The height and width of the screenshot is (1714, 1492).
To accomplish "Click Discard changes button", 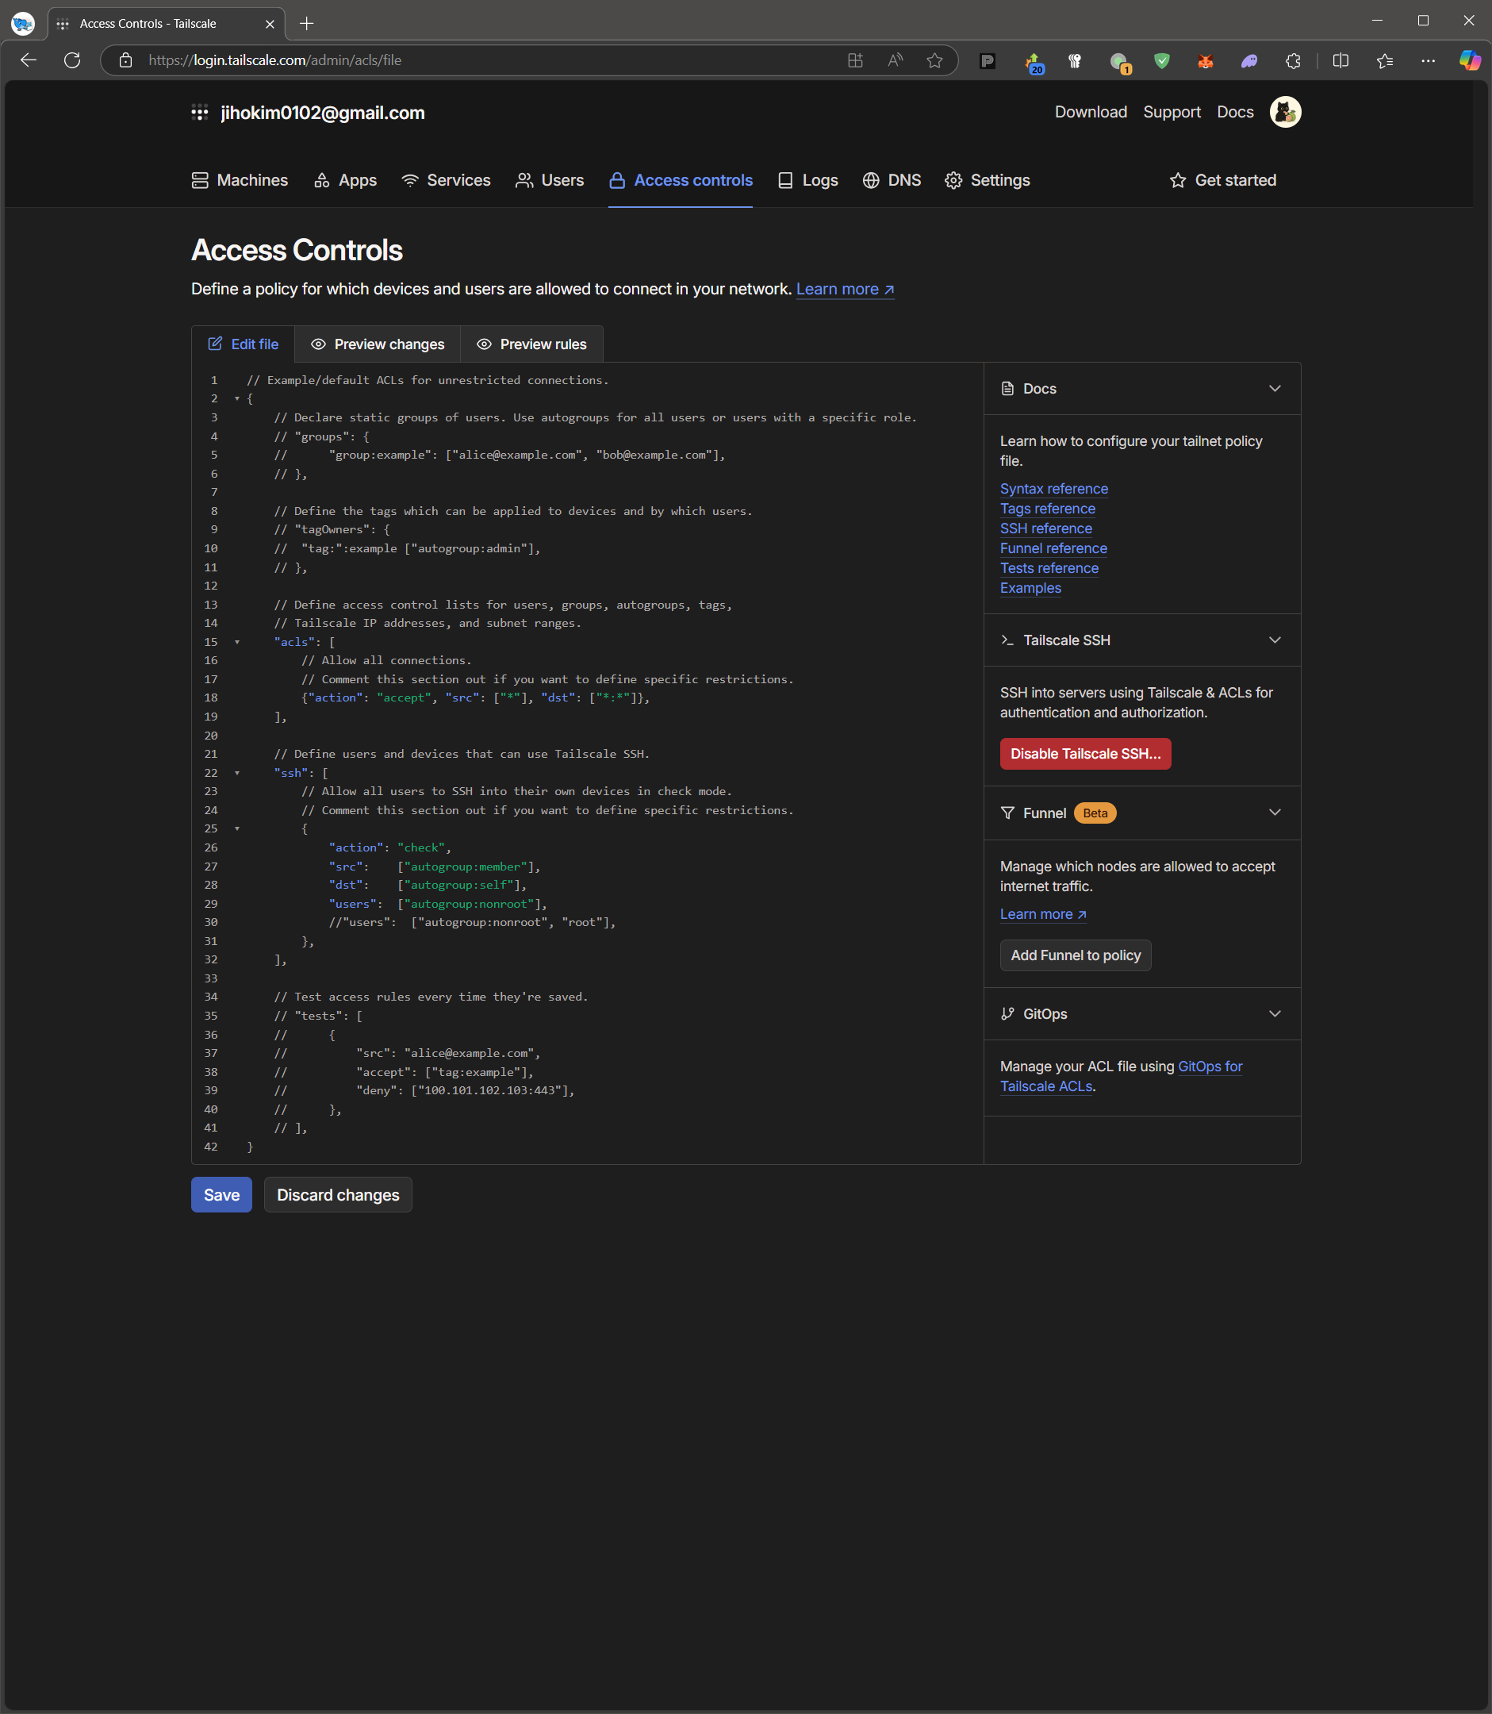I will tap(338, 1194).
